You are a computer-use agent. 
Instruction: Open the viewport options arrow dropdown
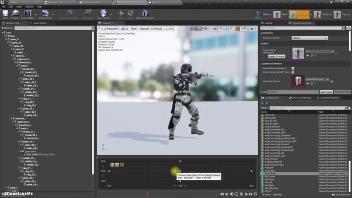[x=100, y=29]
